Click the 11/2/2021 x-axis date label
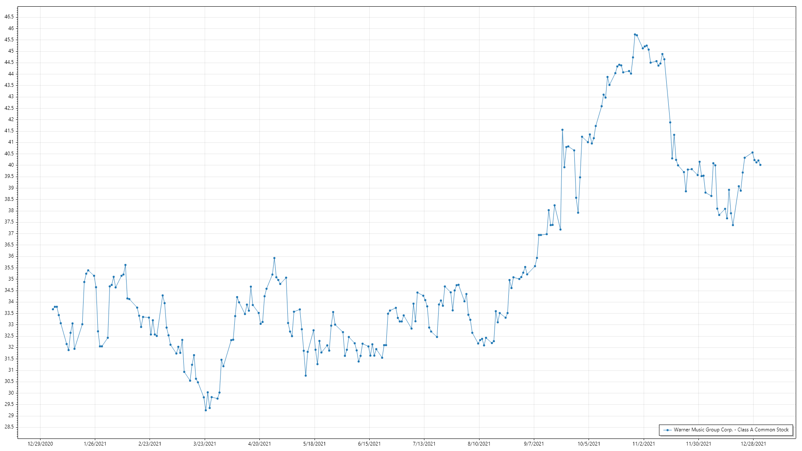This screenshot has height=451, width=802. (x=644, y=444)
